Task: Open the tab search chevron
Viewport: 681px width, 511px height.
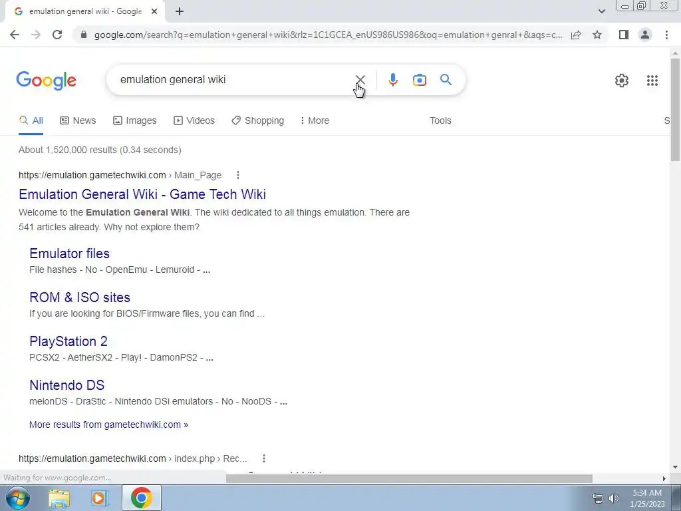Action: pyautogui.click(x=601, y=12)
